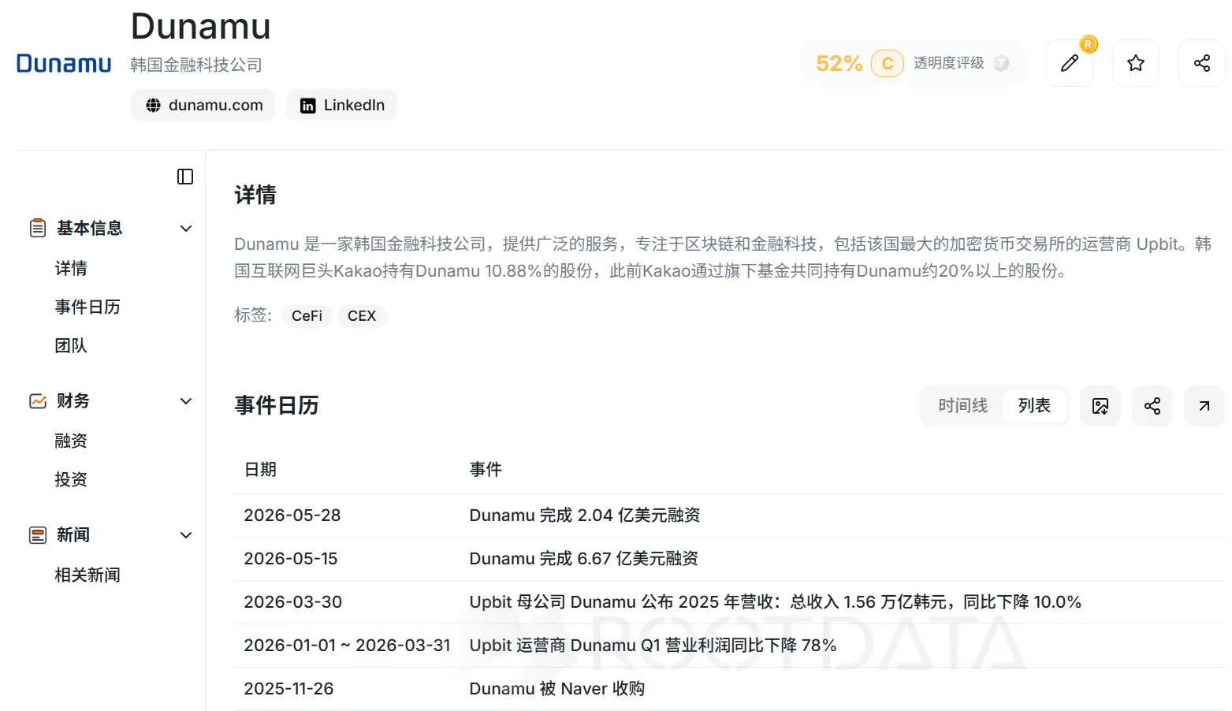This screenshot has height=711, width=1232.
Task: Click the 标签 label
Action: click(253, 315)
